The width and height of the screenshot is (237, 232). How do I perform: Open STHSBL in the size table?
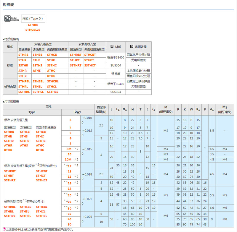(25, 207)
